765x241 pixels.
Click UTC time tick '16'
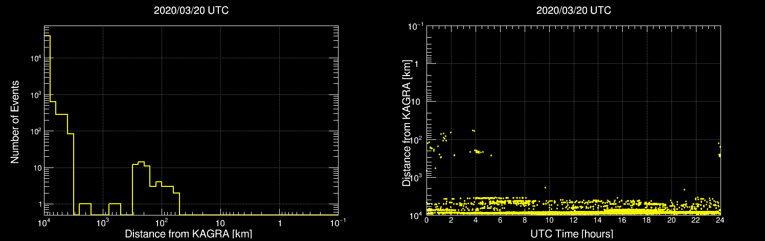point(622,220)
